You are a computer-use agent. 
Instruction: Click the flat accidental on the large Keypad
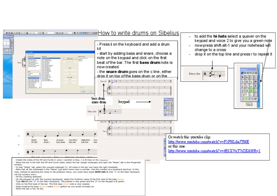point(251,82)
